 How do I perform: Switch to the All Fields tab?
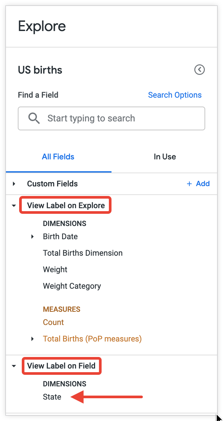click(58, 157)
